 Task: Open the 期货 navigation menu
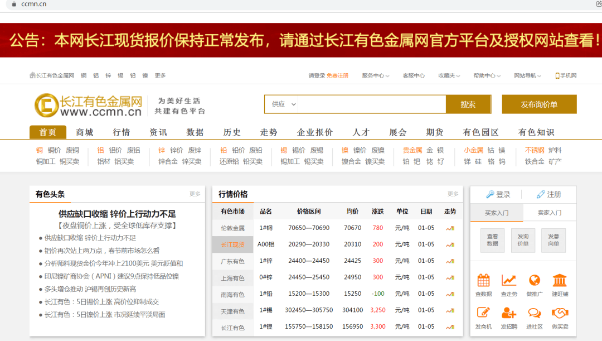pyautogui.click(x=434, y=132)
